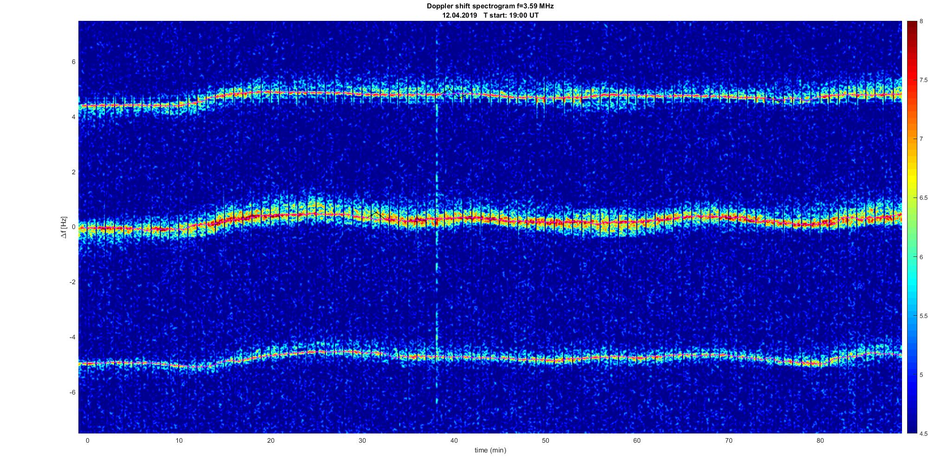This screenshot has height=465, width=928.
Task: Click the Doppler shift spectrogram title text
Action: (x=490, y=6)
